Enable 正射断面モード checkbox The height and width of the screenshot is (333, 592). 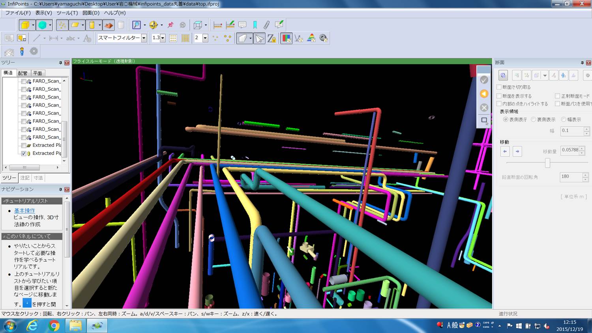(x=557, y=96)
